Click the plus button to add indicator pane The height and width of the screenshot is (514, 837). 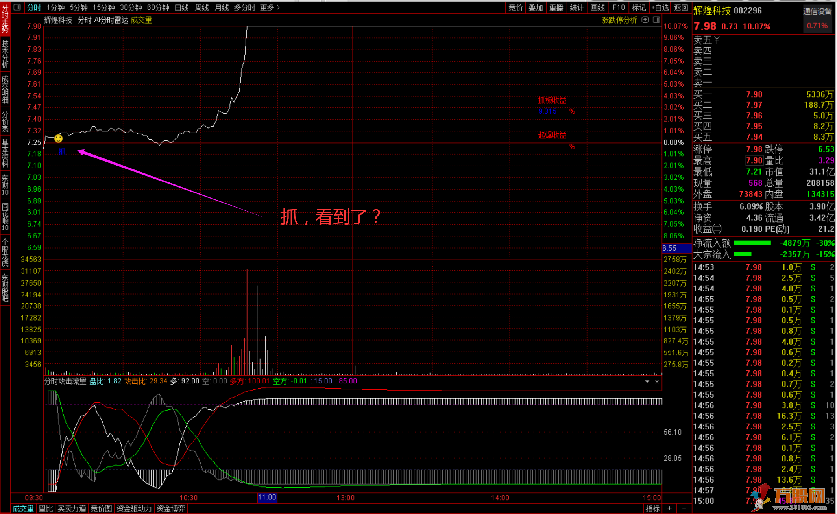[669, 508]
